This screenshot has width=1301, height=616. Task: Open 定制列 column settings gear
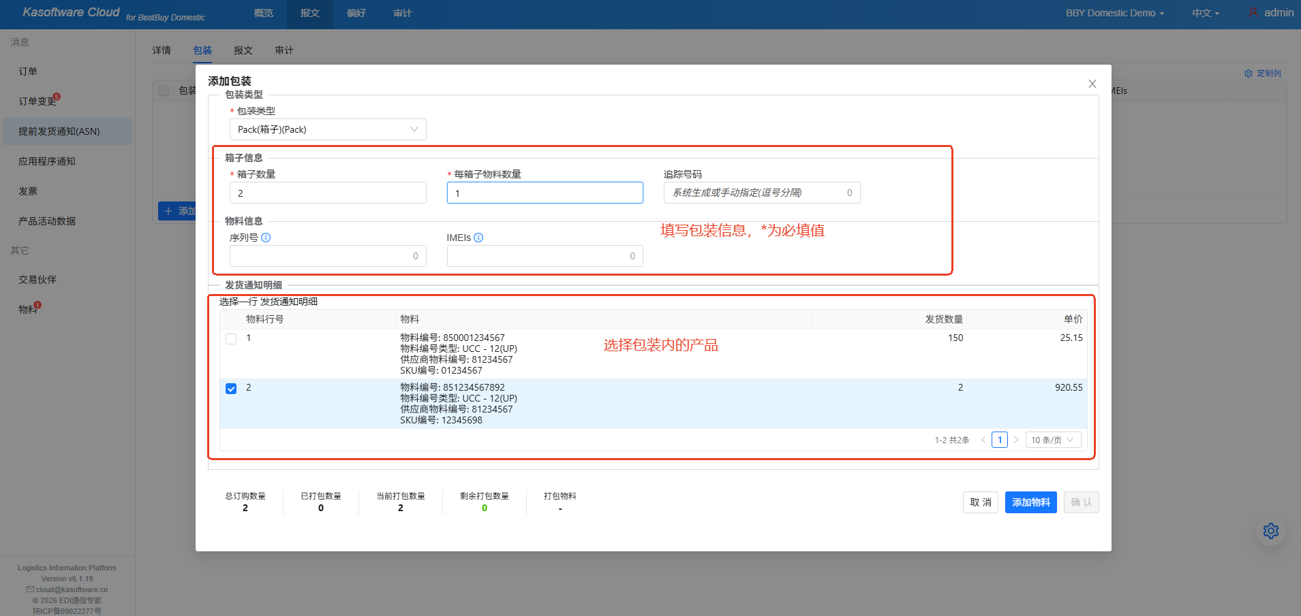point(1249,73)
